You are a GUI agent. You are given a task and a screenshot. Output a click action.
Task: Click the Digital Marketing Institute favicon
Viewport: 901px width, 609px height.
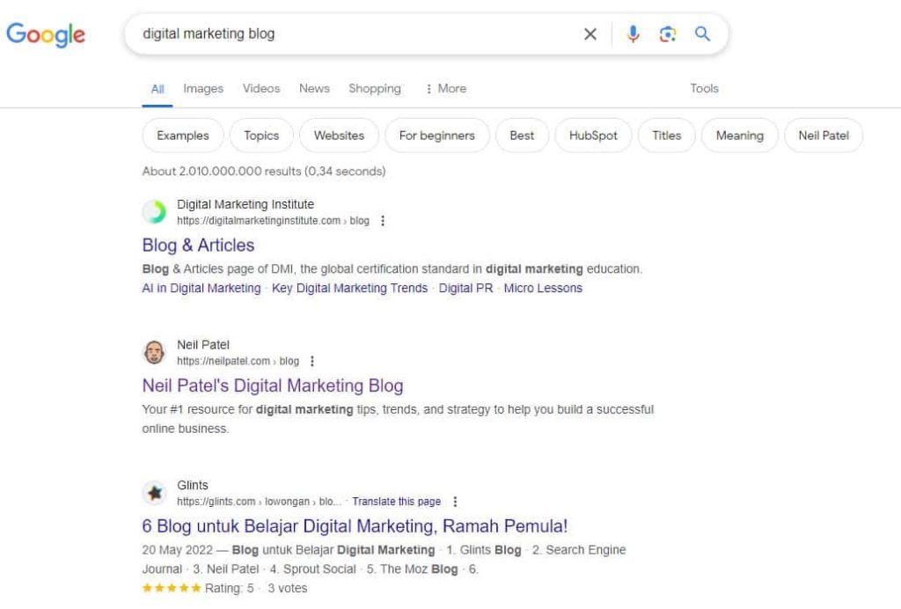pos(157,212)
